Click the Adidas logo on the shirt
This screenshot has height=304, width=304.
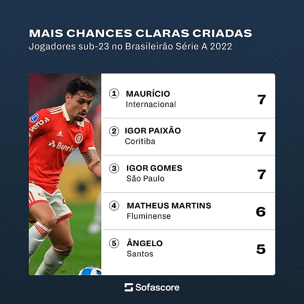pyautogui.click(x=60, y=134)
